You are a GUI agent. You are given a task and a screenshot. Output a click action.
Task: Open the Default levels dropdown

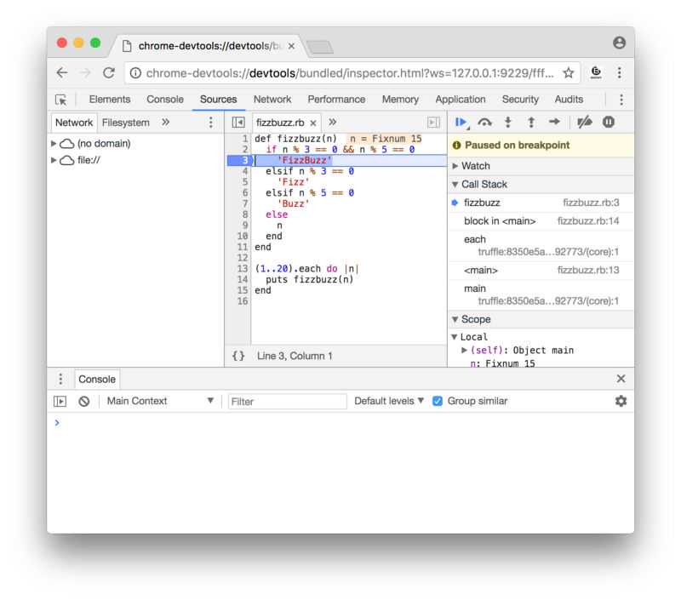[389, 401]
